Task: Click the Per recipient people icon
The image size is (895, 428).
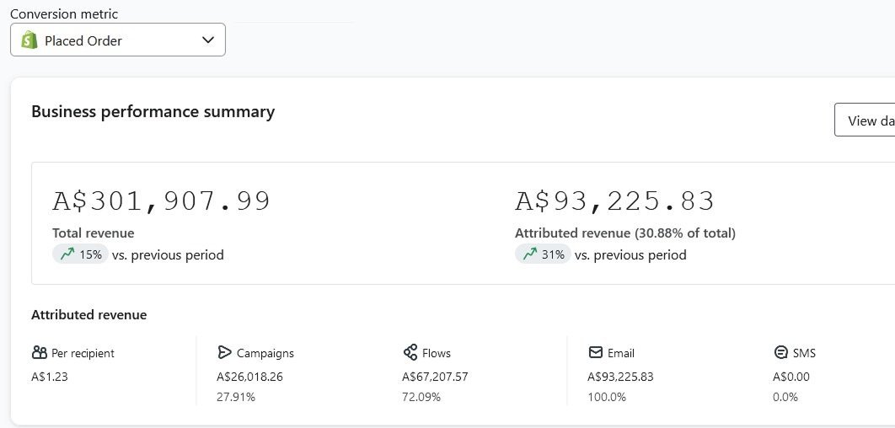Action: 40,353
